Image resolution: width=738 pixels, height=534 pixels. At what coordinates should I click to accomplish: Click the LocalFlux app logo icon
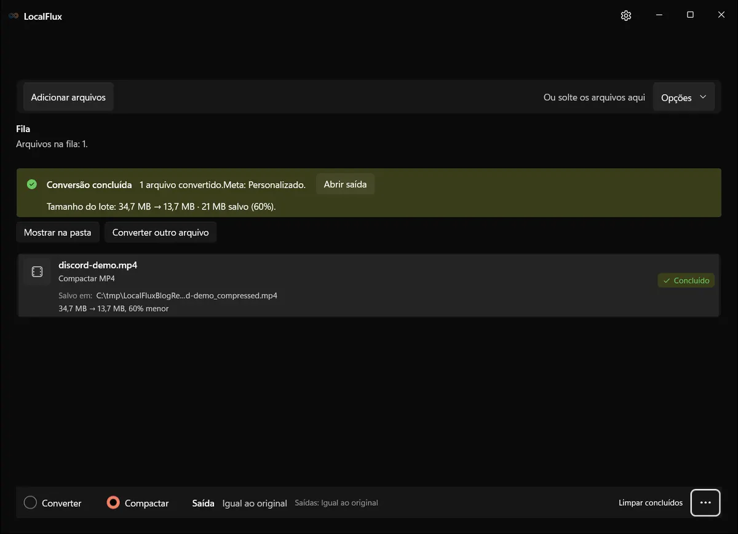[14, 16]
